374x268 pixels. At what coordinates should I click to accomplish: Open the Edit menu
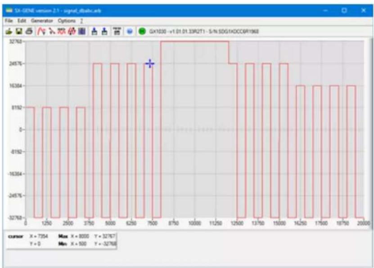point(22,21)
